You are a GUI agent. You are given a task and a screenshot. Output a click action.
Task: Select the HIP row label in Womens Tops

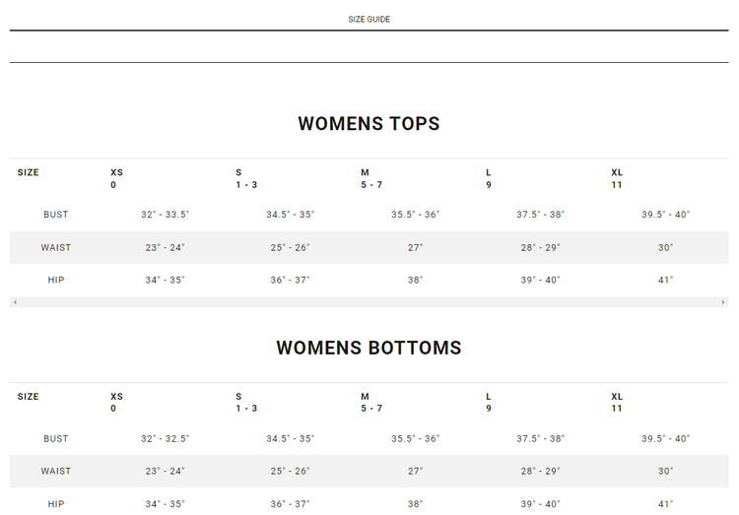point(56,281)
